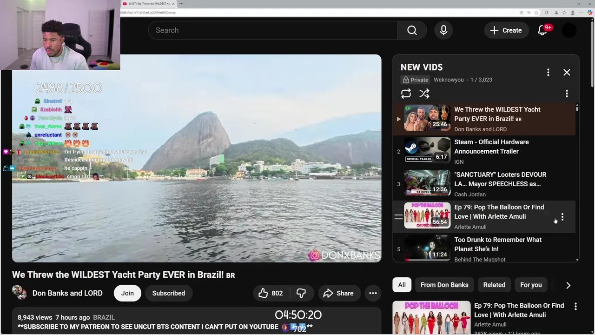
Task: Open options for Pop The Balloon playlist item
Action: 562,217
